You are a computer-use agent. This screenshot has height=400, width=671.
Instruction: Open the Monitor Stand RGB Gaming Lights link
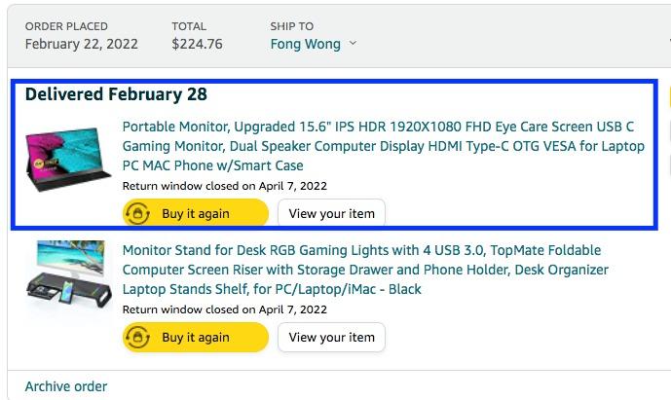[x=365, y=270]
